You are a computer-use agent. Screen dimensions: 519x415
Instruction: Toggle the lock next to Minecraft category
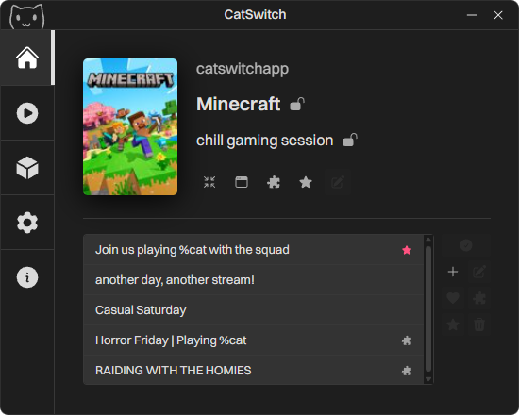297,104
